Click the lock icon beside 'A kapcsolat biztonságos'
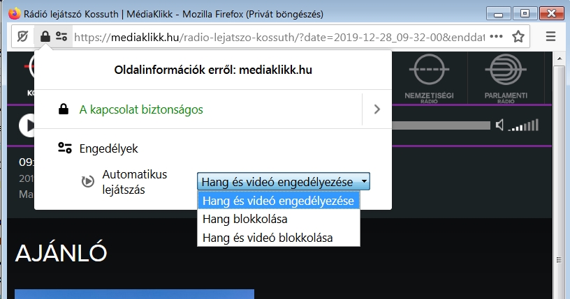Image resolution: width=570 pixels, height=299 pixels. tap(64, 109)
